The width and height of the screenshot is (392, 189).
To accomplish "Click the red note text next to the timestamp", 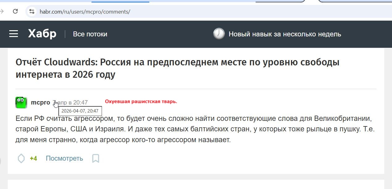I will (141, 101).
